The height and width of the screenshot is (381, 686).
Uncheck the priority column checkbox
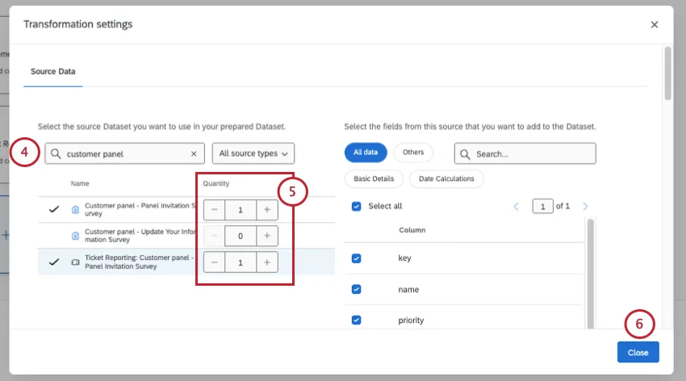[356, 320]
